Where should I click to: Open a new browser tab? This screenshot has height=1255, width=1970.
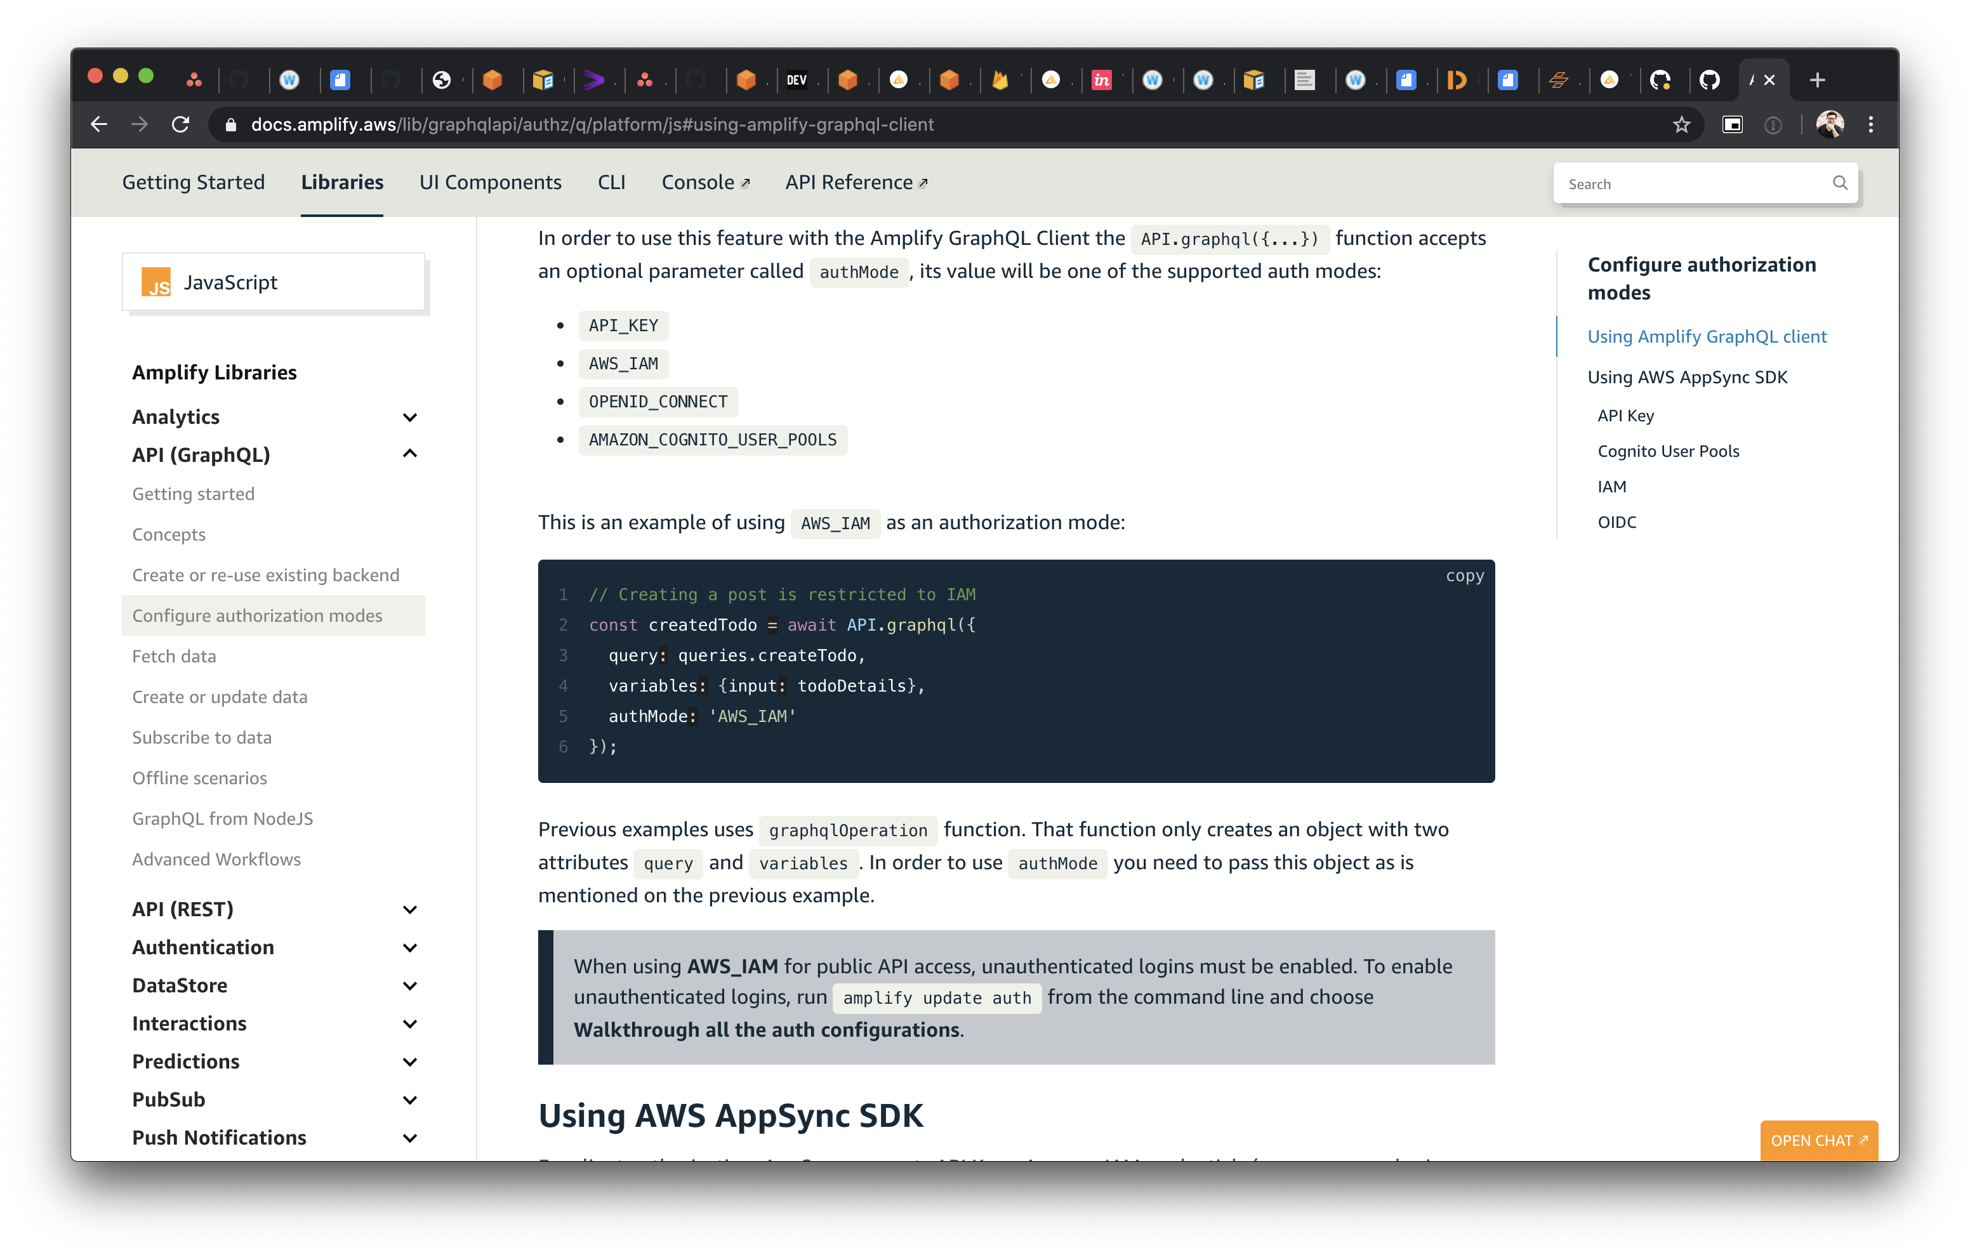click(x=1817, y=80)
